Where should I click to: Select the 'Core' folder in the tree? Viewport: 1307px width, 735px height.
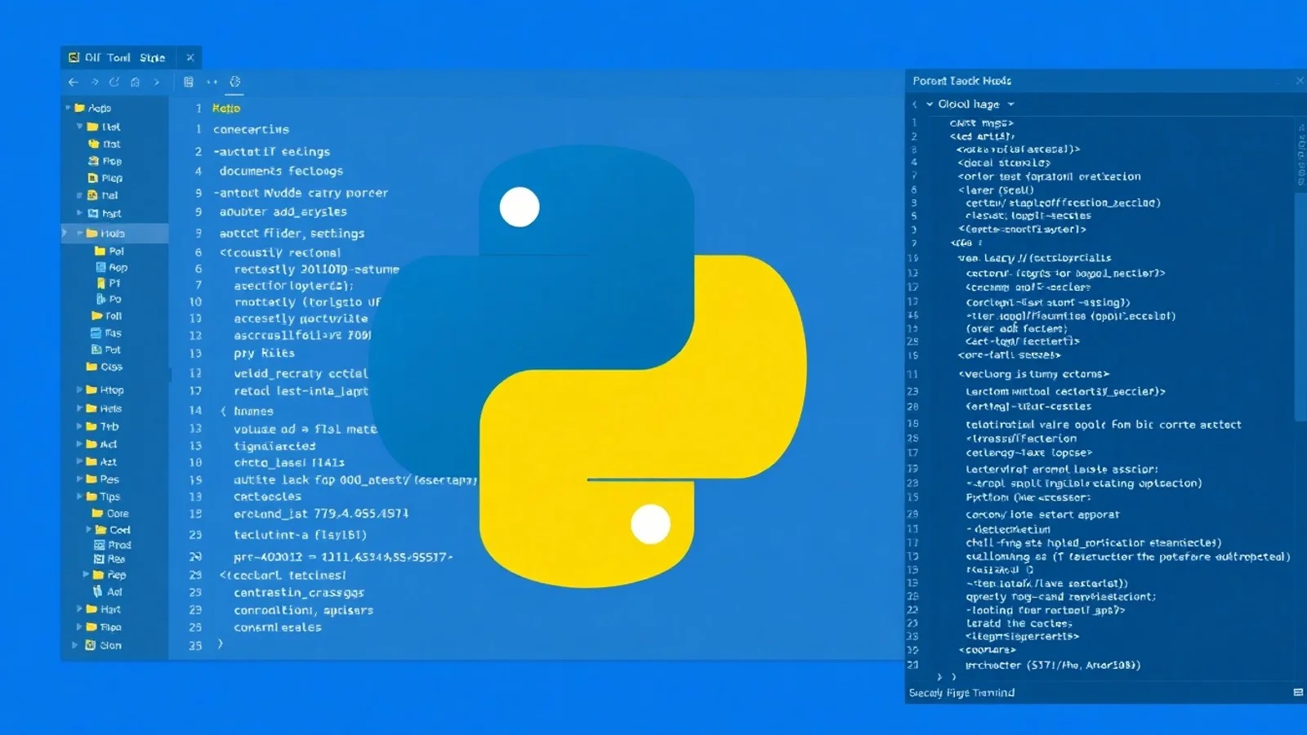pyautogui.click(x=110, y=514)
